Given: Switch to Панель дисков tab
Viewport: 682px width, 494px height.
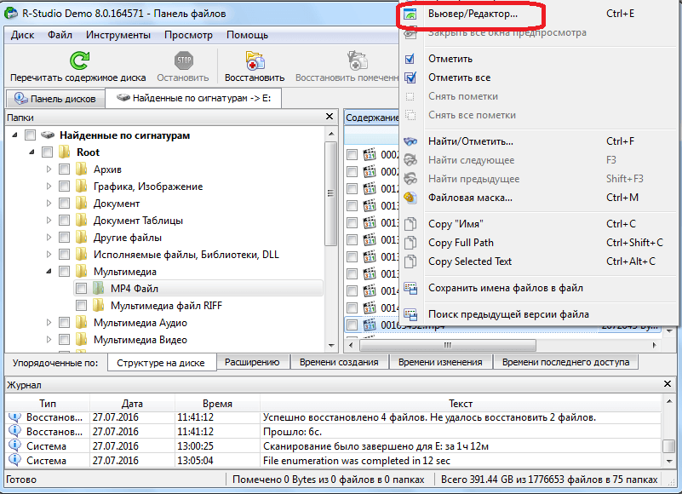Looking at the screenshot, I should click(56, 99).
